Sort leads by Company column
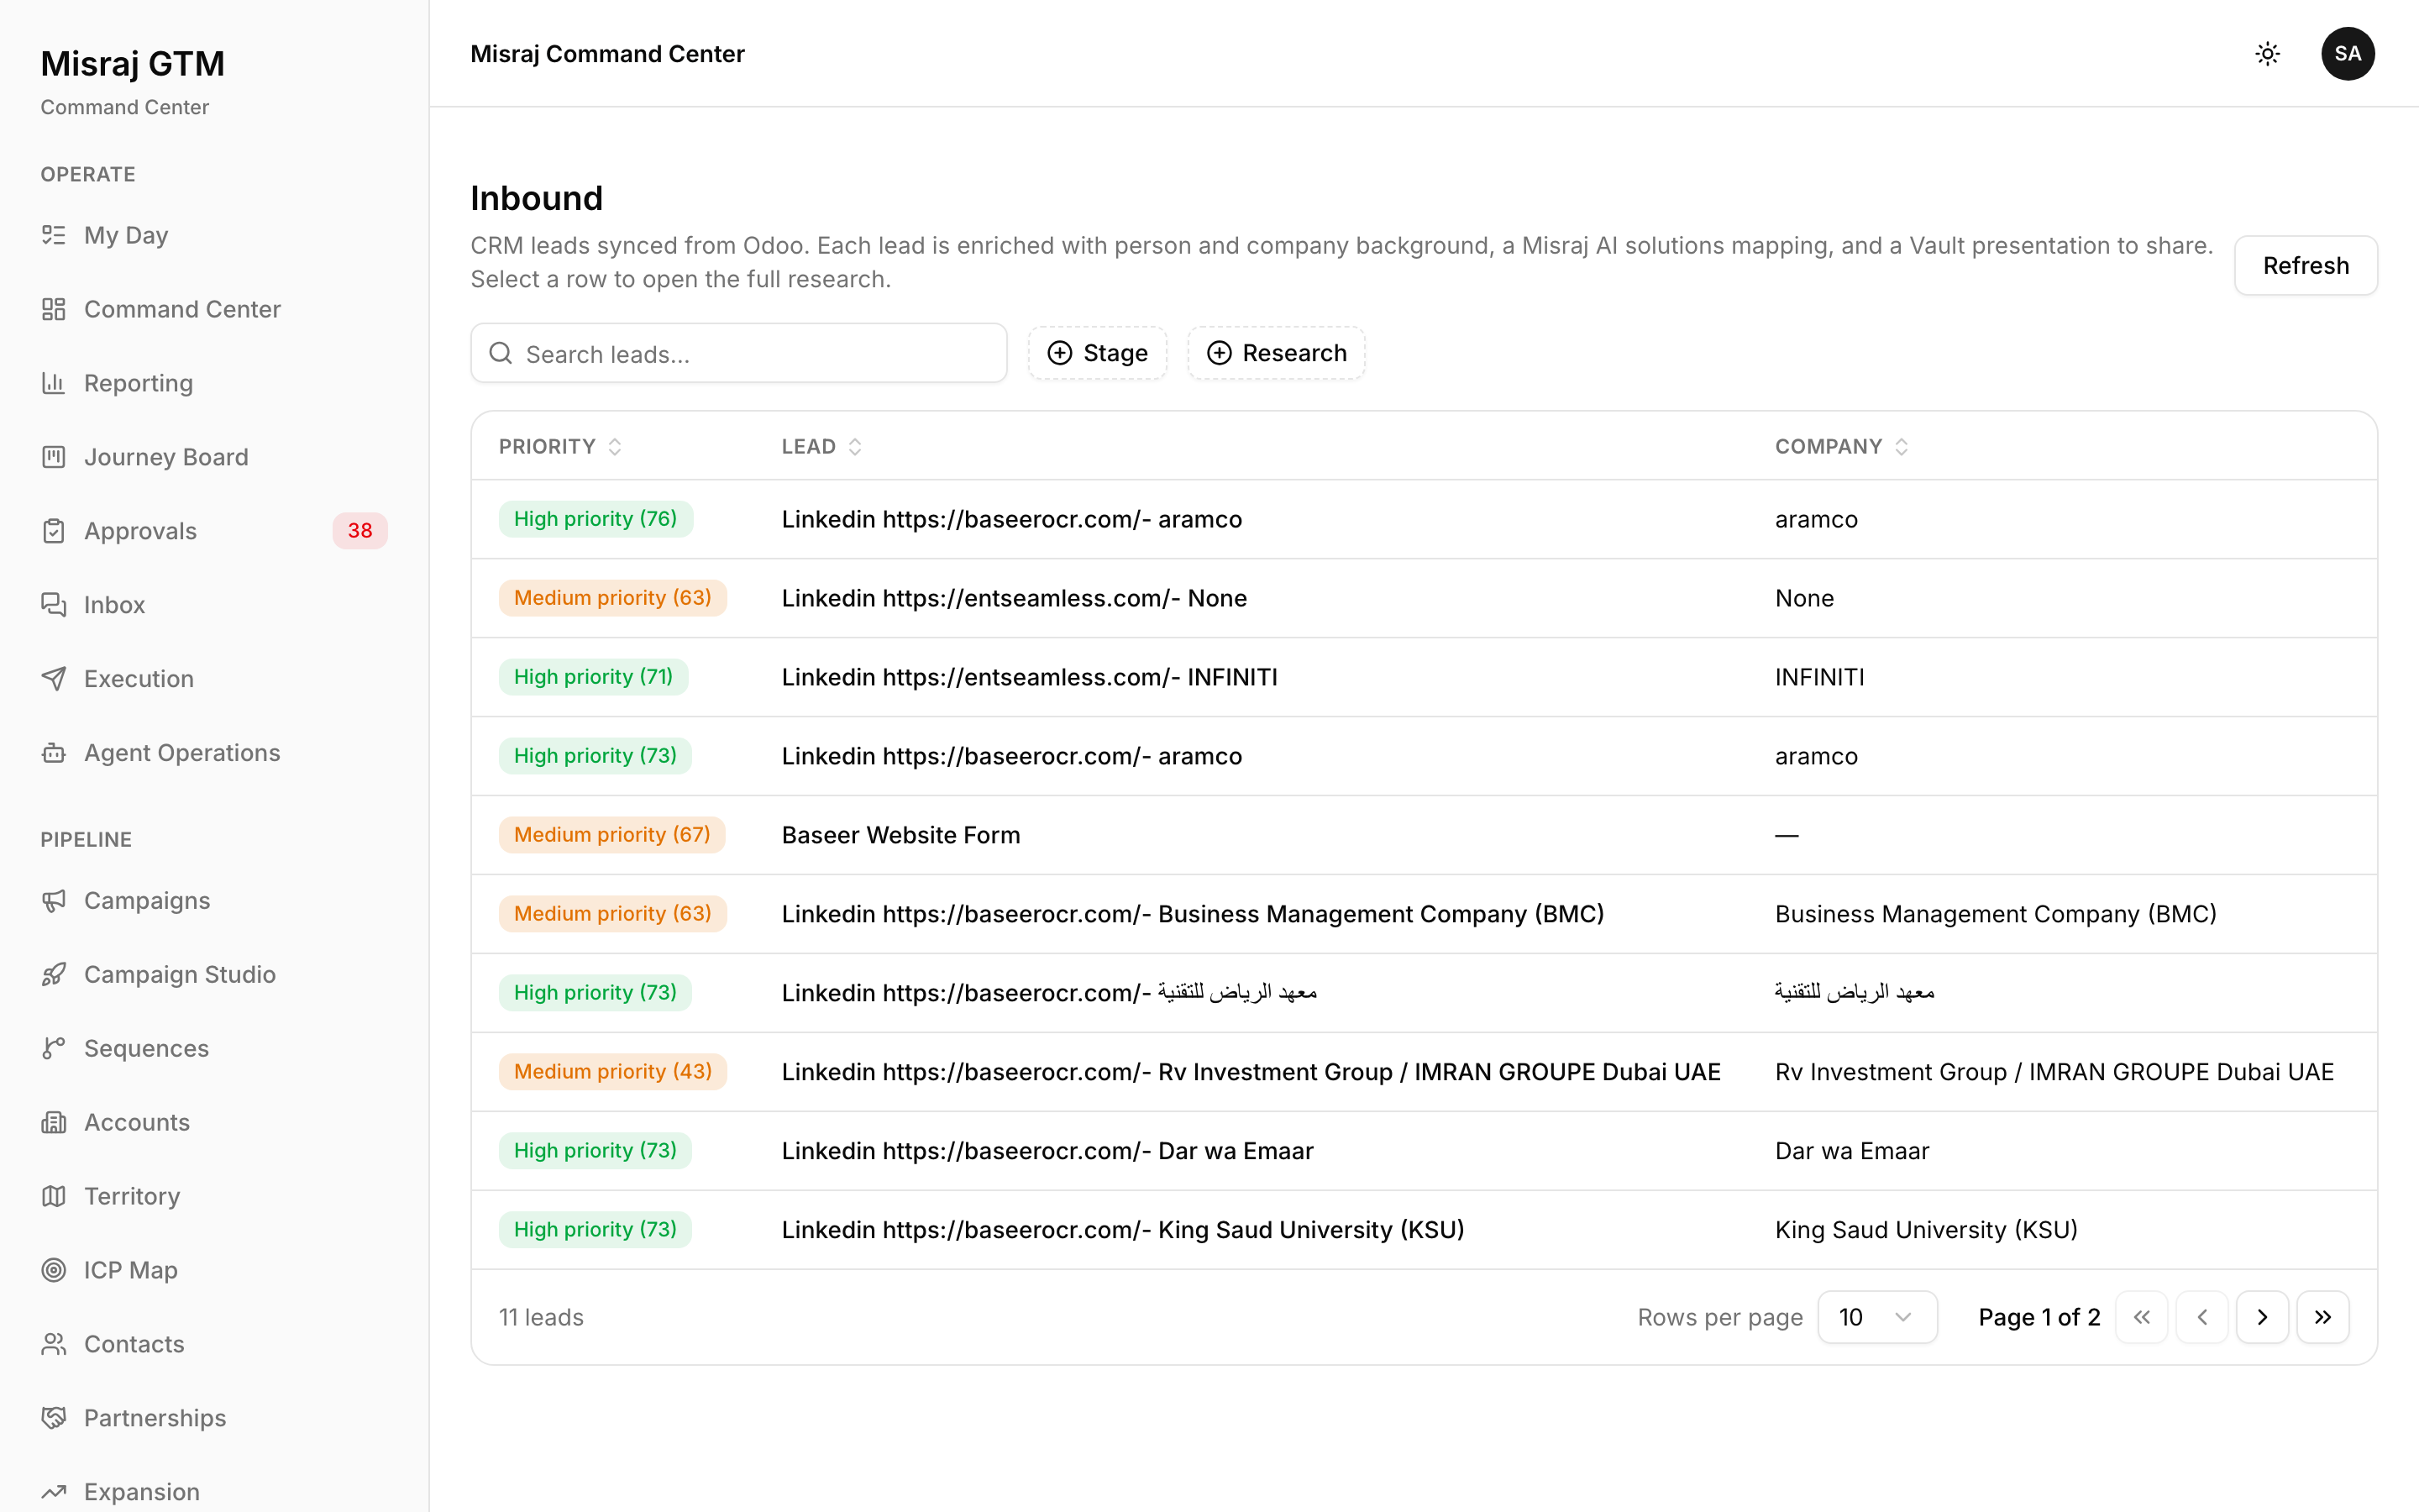The width and height of the screenshot is (2419, 1512). pyautogui.click(x=1841, y=447)
